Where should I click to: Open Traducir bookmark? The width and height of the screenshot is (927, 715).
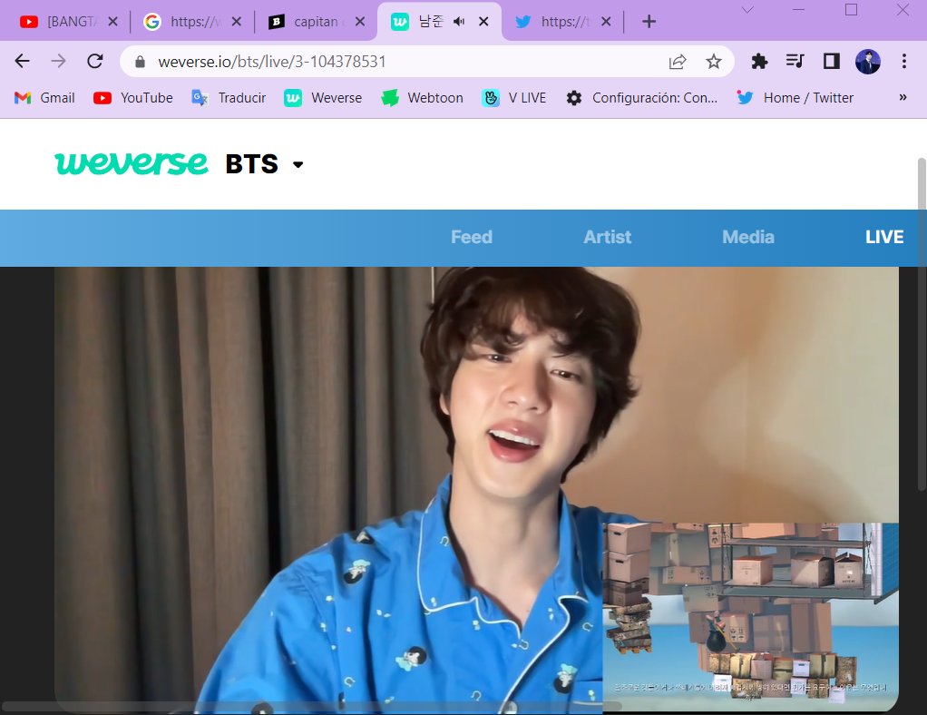pyautogui.click(x=229, y=98)
